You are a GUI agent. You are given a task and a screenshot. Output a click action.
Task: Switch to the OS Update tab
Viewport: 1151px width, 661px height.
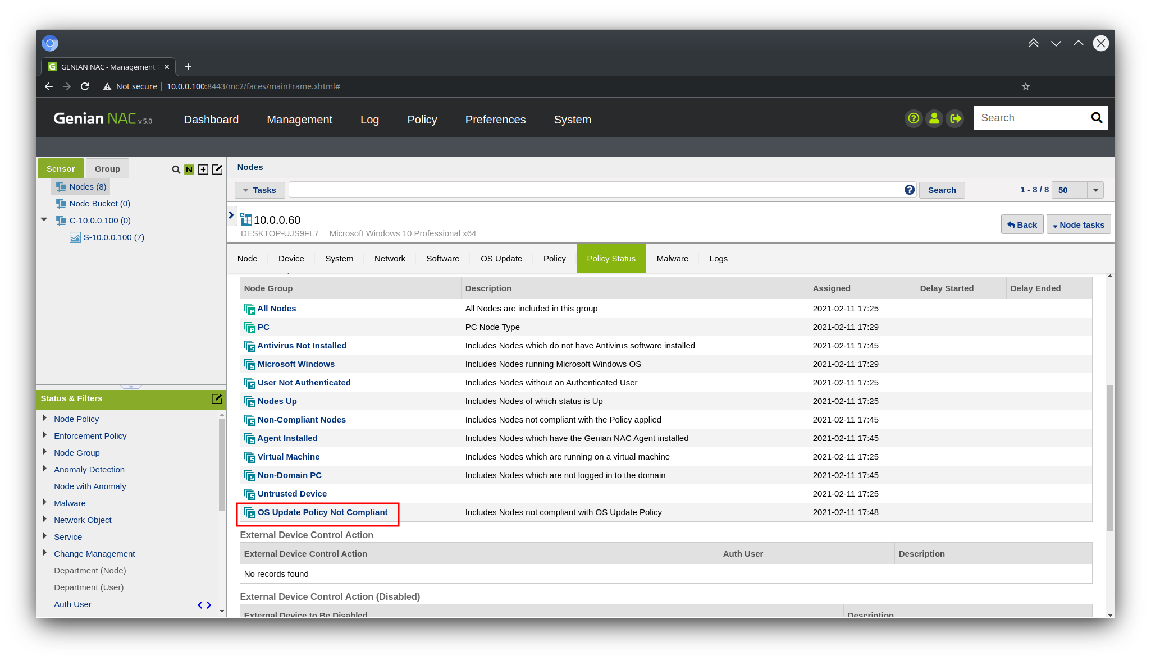501,259
